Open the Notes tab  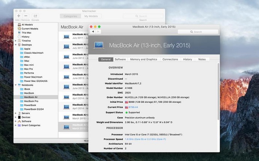(x=202, y=59)
